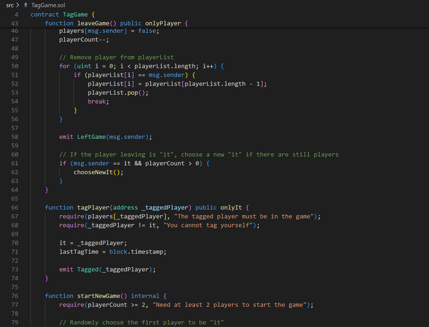
Task: Click line number 66 in gutter
Action: point(15,207)
